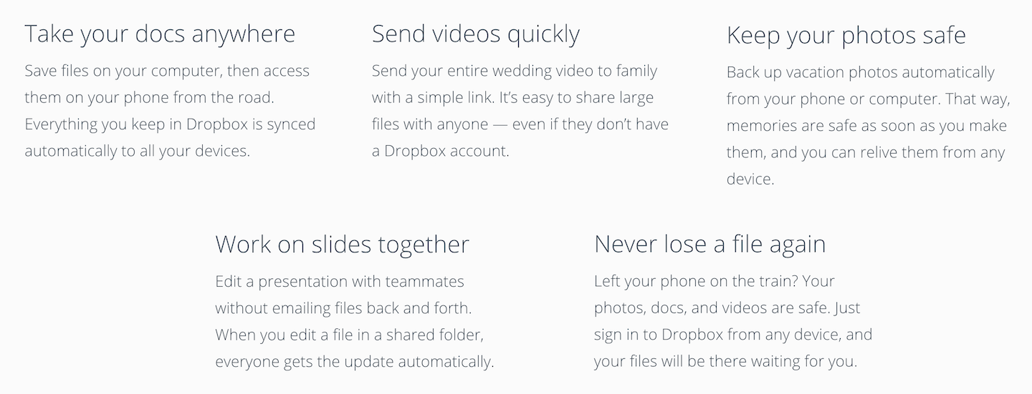1032x394 pixels.
Task: Click "without emailing files back and forth."
Action: (x=344, y=308)
